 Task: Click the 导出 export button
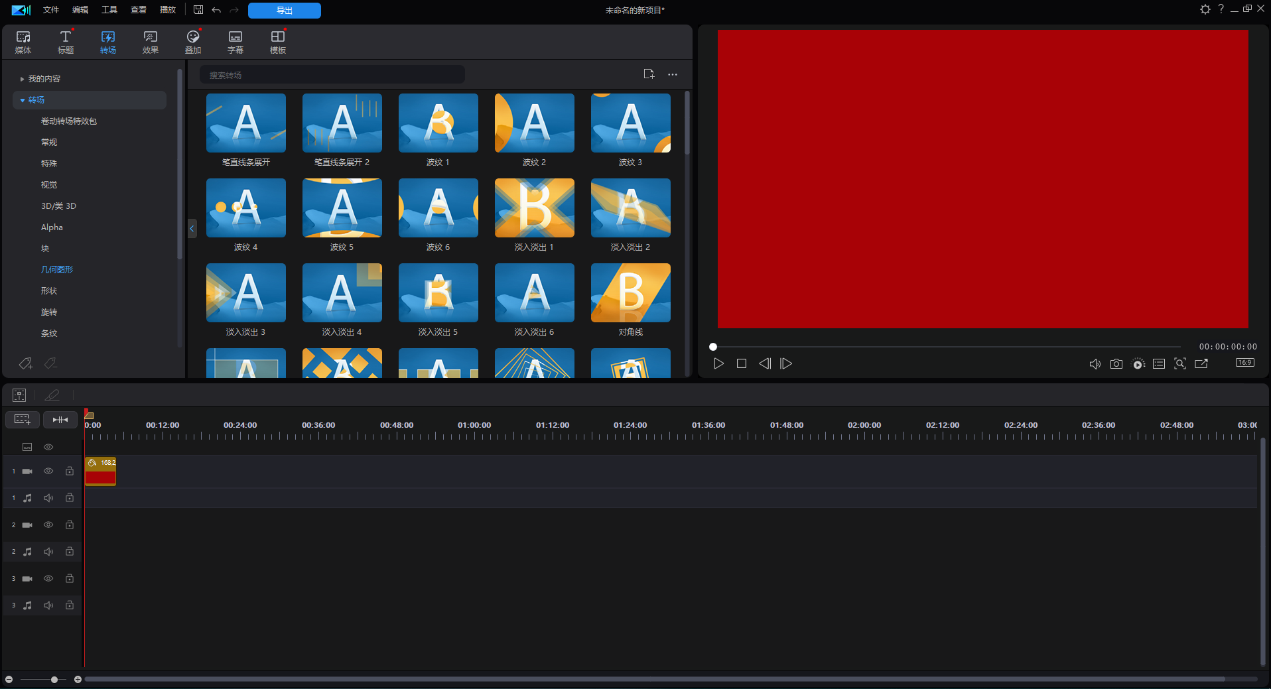(285, 10)
